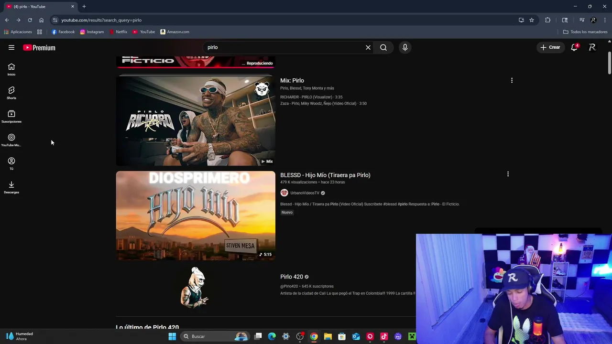Open the Humedad weather widget

pos(19,336)
